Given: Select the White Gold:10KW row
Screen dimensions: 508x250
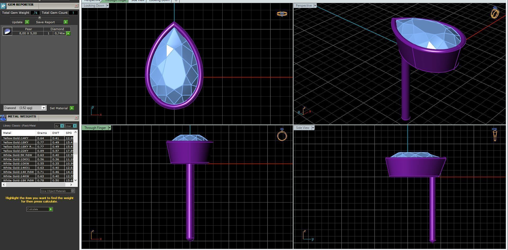Looking at the screenshot, I should tap(38, 163).
